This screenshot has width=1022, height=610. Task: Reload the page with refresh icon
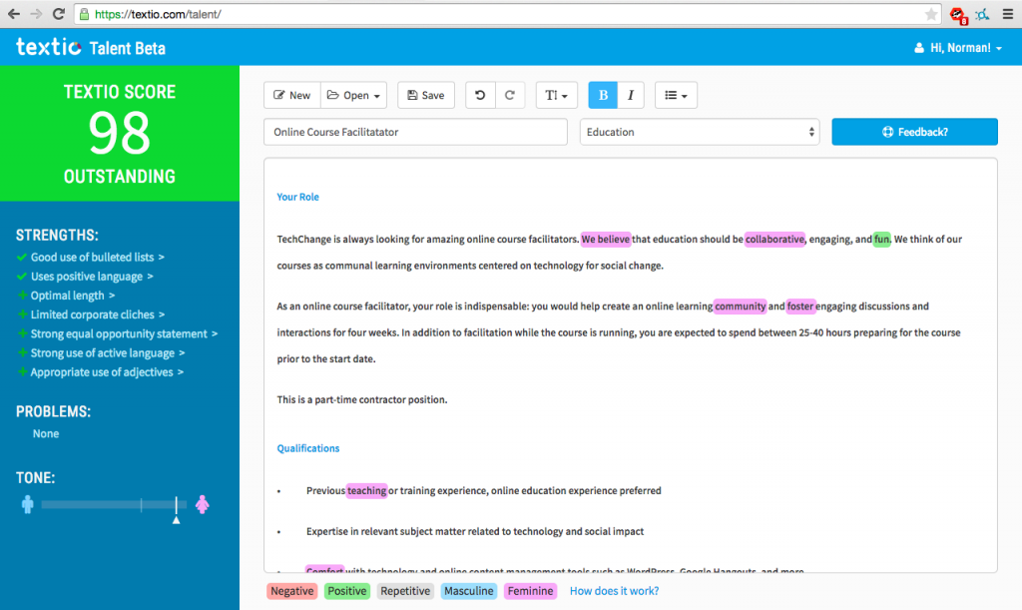59,14
